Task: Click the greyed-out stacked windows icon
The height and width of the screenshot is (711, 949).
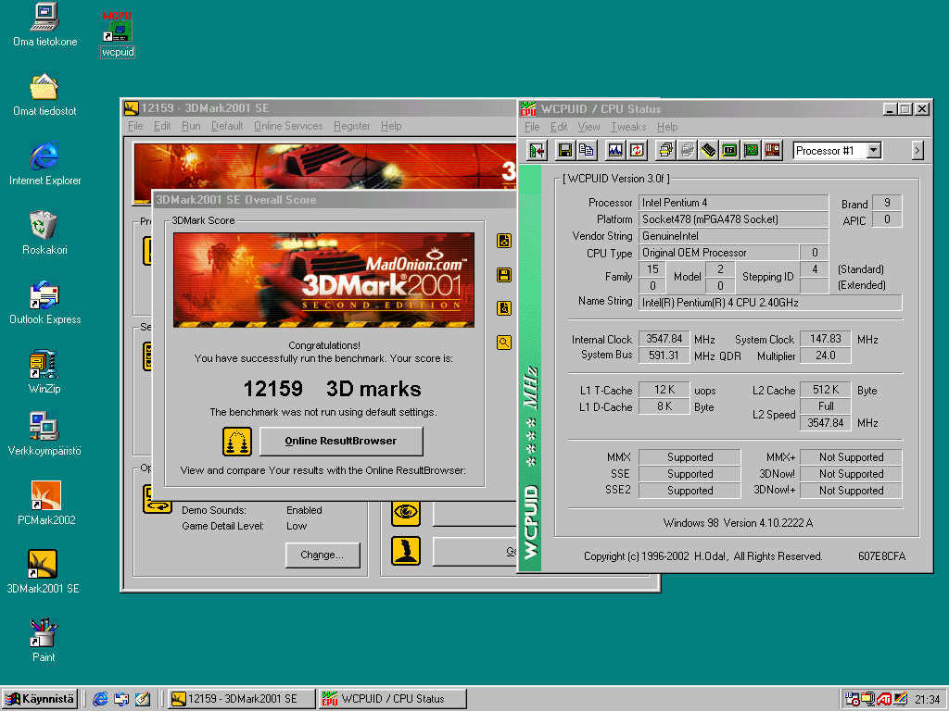Action: click(x=688, y=150)
